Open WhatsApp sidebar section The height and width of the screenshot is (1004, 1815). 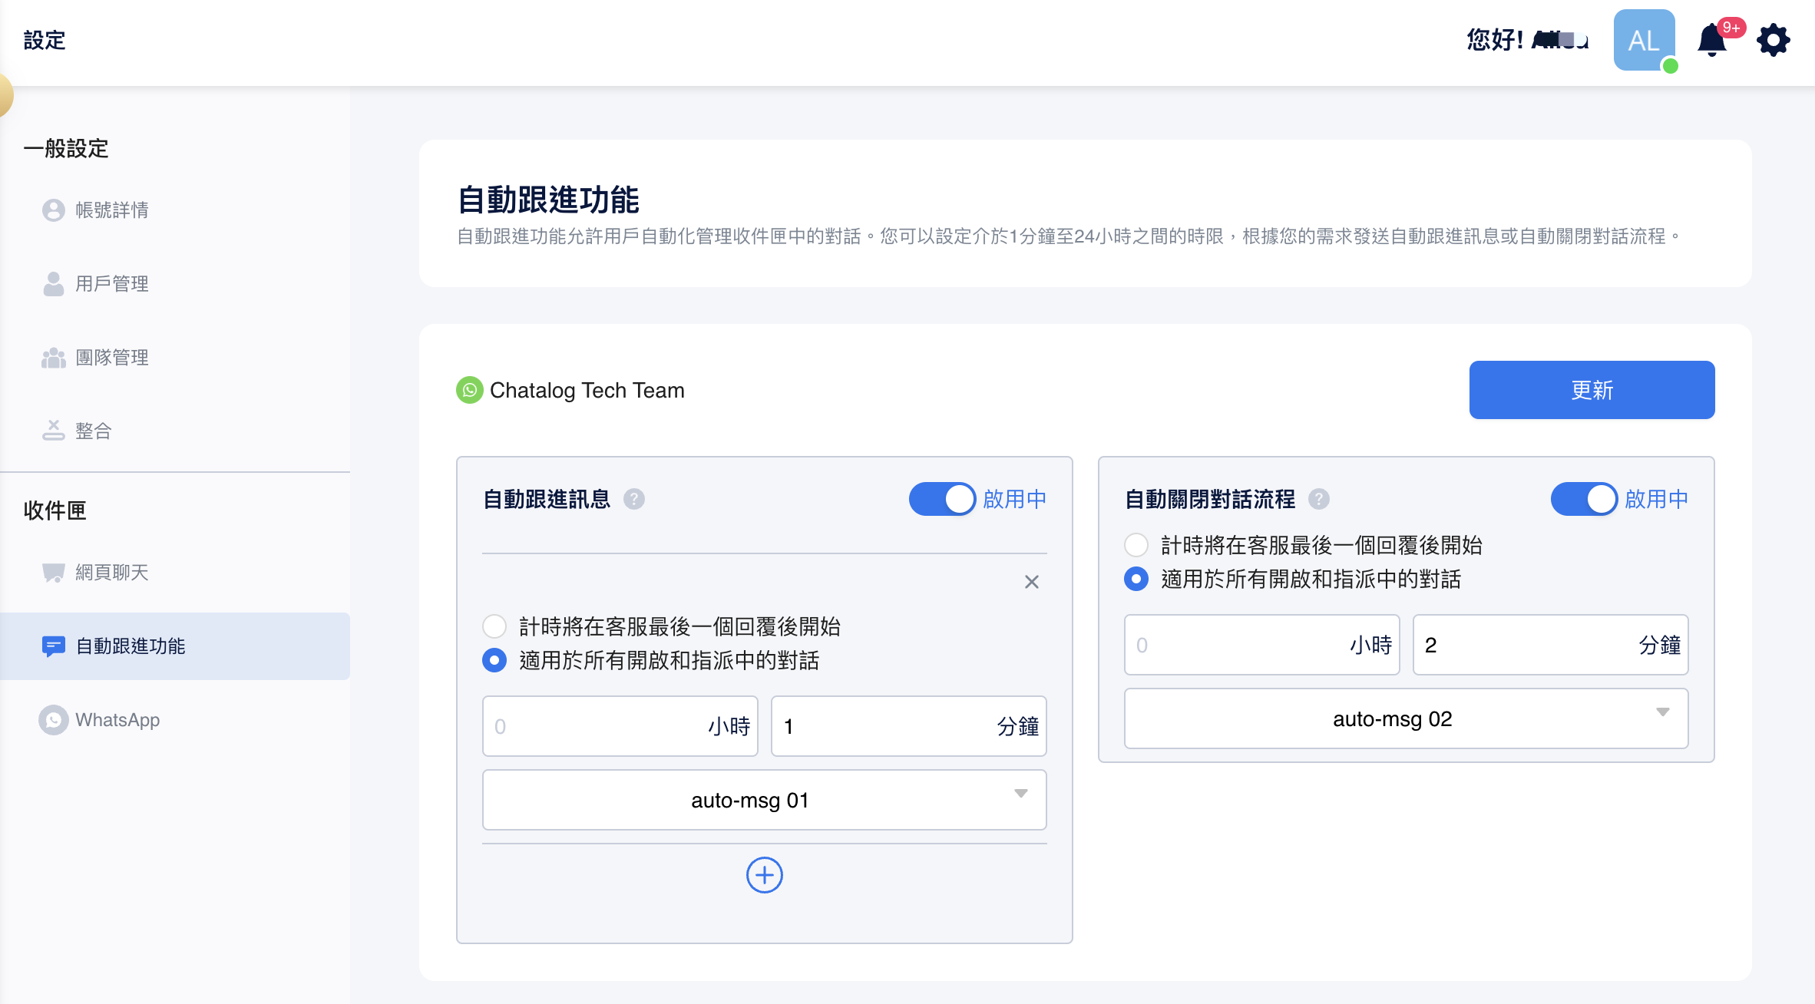pyautogui.click(x=117, y=720)
